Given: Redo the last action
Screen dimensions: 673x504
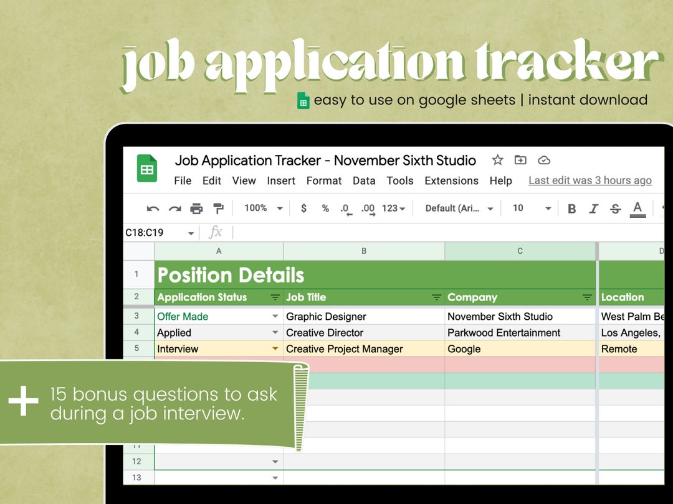Looking at the screenshot, I should 174,208.
